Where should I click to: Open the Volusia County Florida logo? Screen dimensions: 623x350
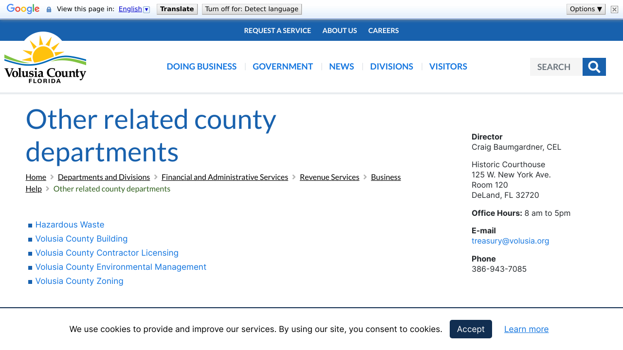click(x=45, y=58)
